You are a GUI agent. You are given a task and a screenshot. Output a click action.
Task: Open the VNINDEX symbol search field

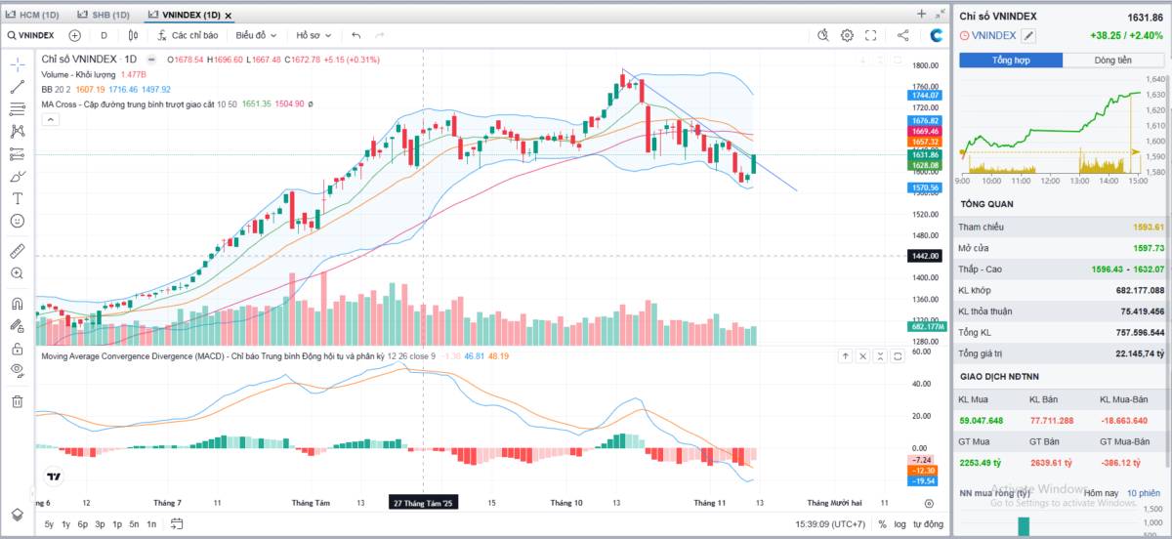30,35
